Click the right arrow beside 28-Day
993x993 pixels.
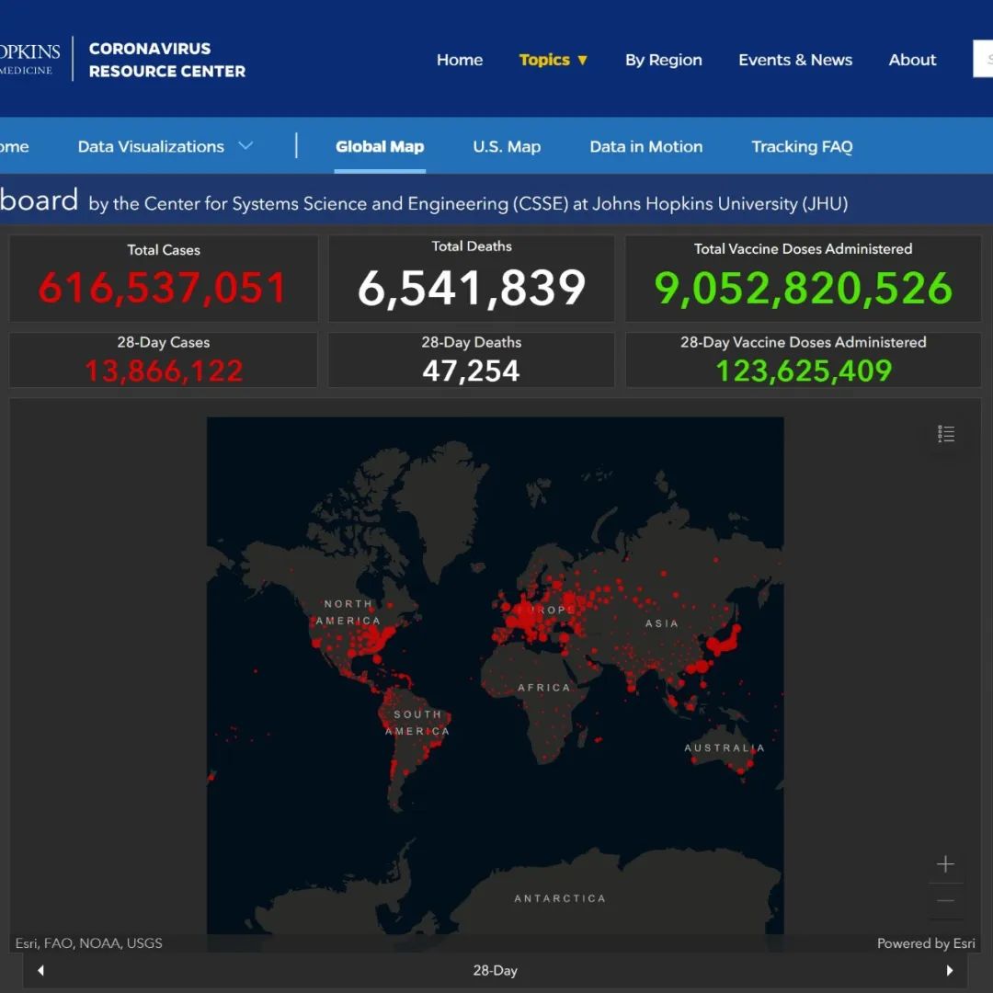pos(950,970)
